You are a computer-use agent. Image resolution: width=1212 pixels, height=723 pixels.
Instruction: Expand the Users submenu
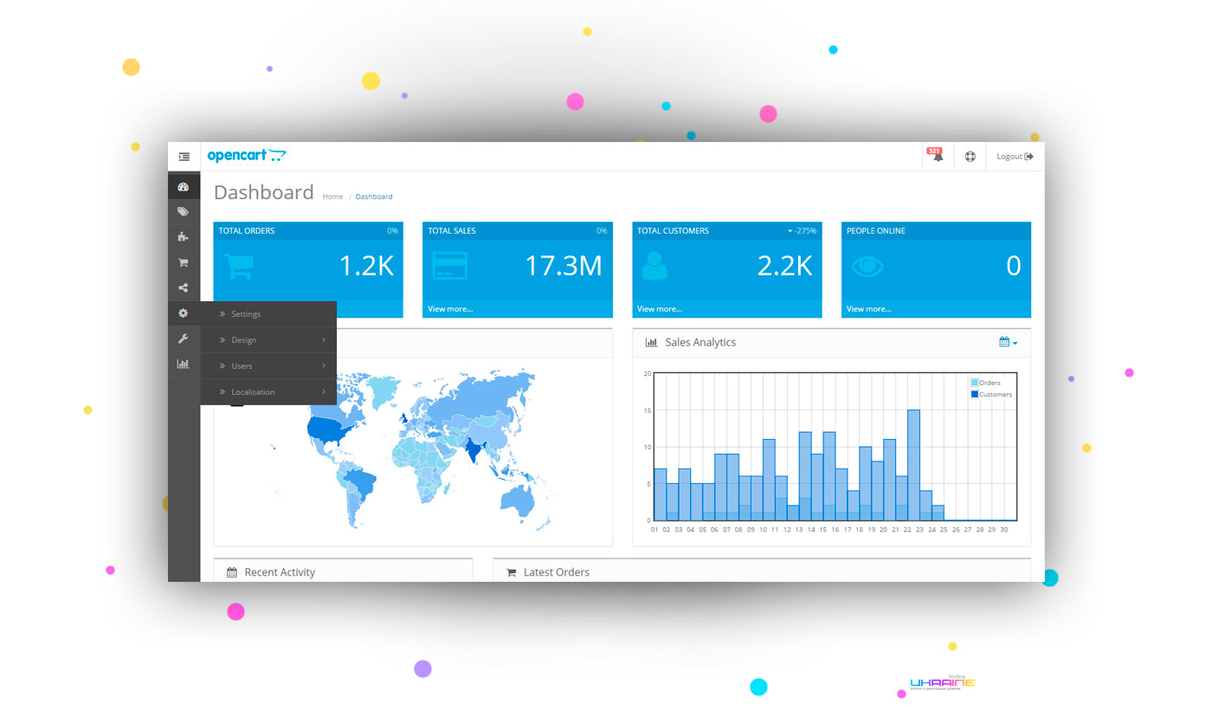268,366
